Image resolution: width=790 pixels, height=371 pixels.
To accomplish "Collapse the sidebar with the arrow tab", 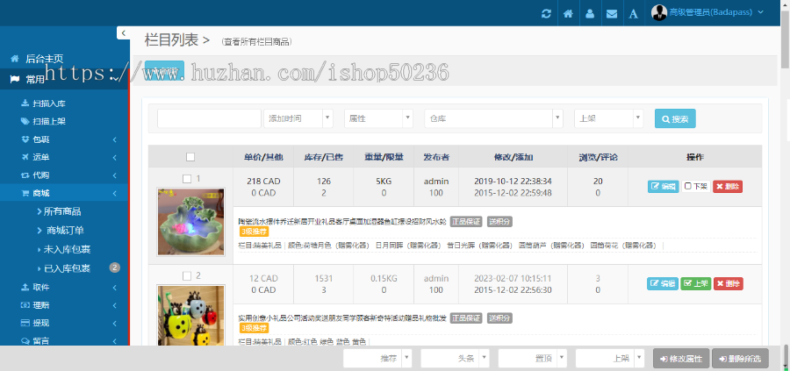I will pyautogui.click(x=124, y=32).
